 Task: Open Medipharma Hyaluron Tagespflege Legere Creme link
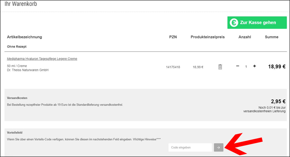(x=42, y=59)
